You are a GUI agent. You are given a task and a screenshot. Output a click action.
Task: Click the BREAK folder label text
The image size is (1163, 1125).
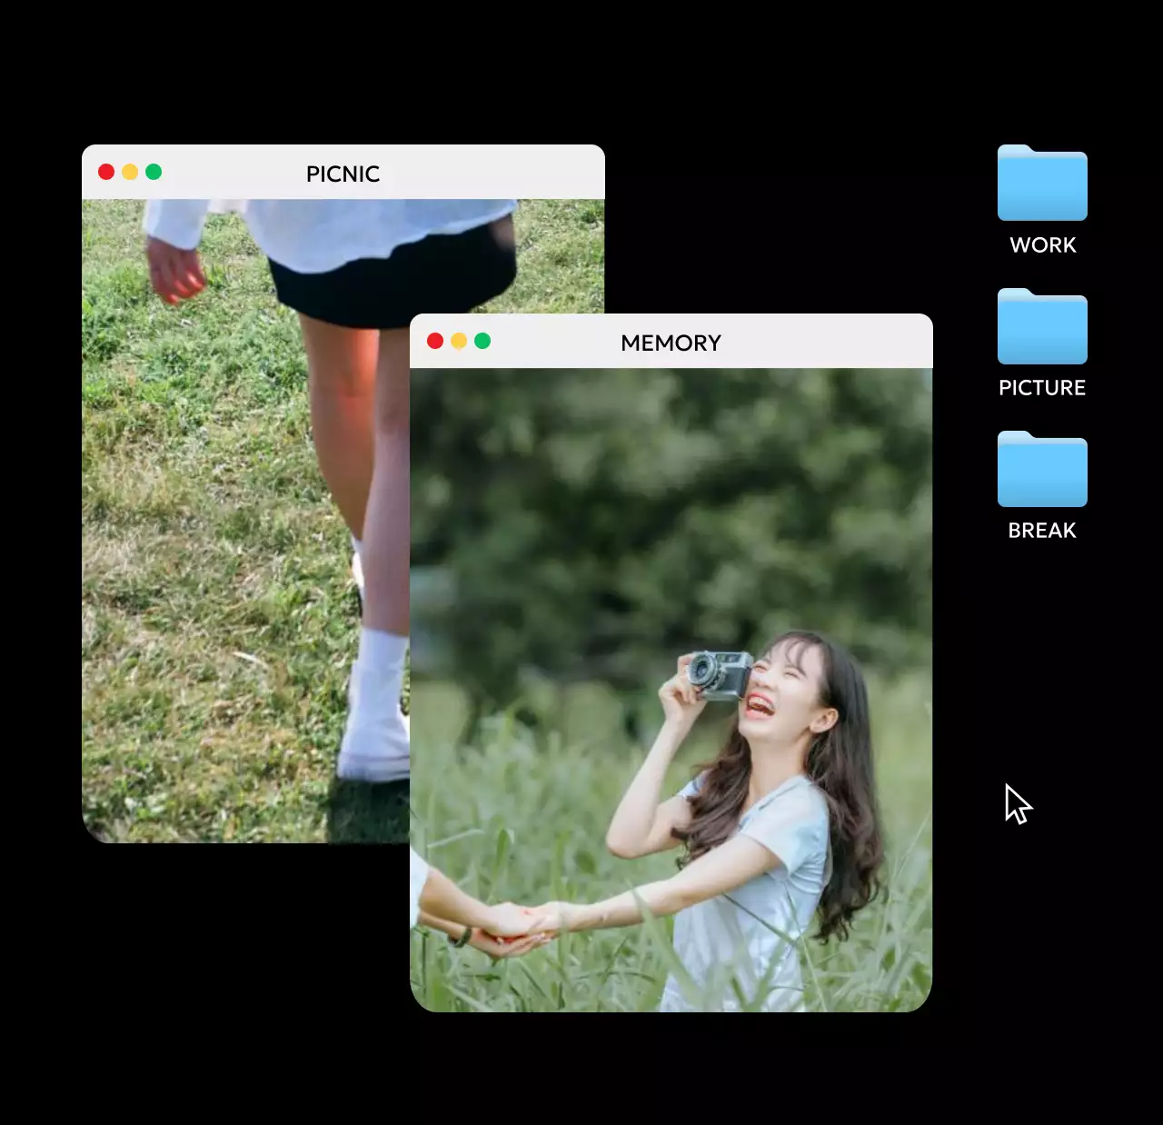pos(1041,530)
